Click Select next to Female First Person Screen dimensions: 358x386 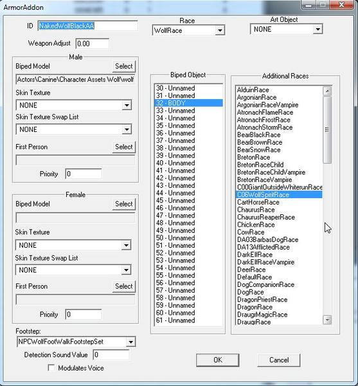click(x=123, y=286)
